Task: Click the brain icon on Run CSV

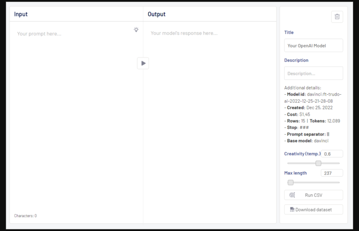Action: tap(292, 195)
